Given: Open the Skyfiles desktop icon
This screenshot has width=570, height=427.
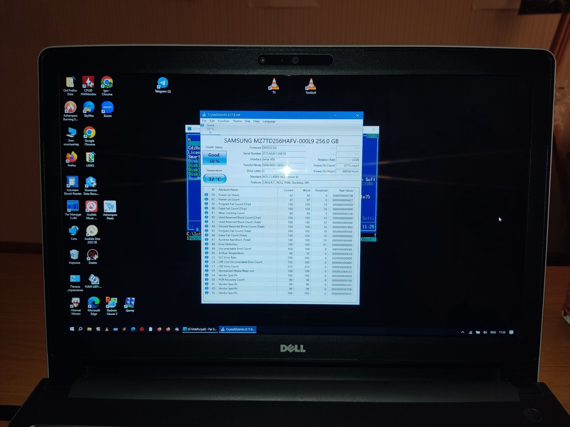Looking at the screenshot, I should 89,109.
